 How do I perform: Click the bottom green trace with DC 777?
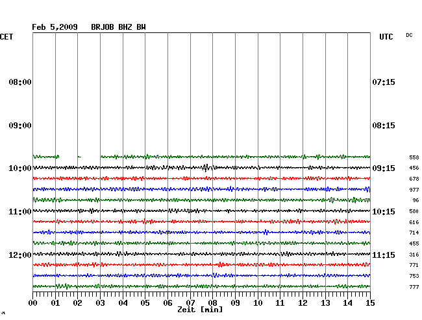click(x=201, y=286)
